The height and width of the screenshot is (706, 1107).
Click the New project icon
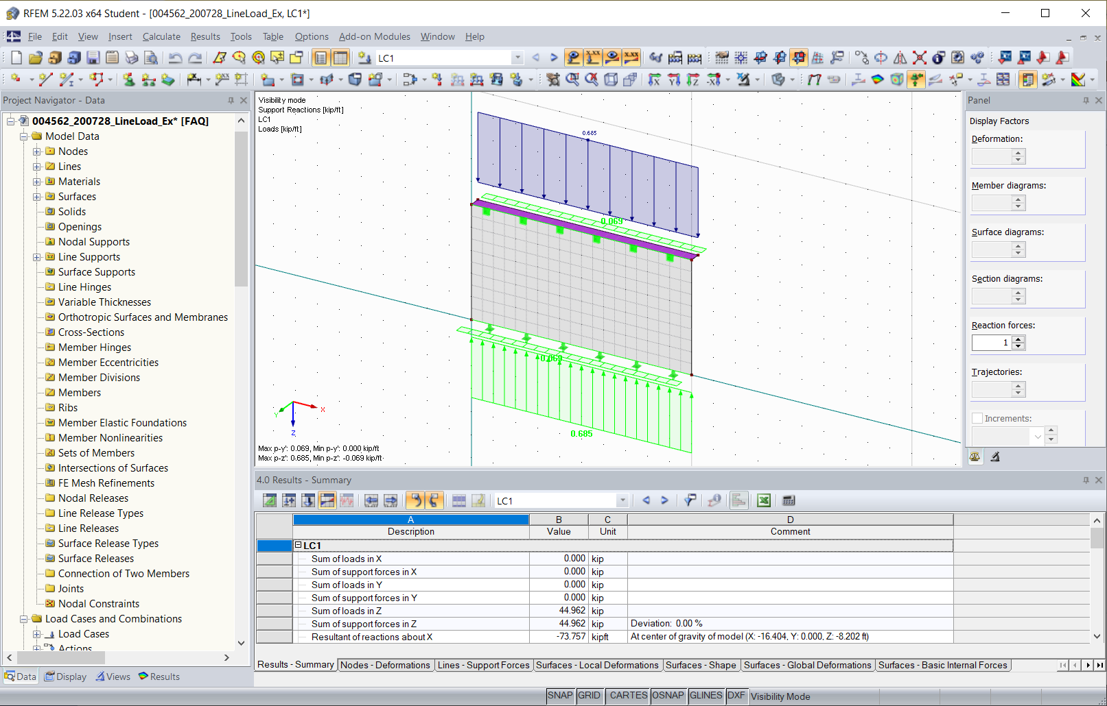point(15,58)
